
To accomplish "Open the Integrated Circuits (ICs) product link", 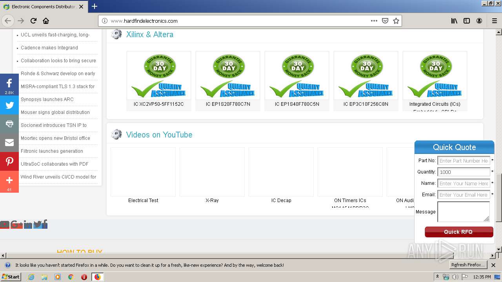I will pos(435,104).
